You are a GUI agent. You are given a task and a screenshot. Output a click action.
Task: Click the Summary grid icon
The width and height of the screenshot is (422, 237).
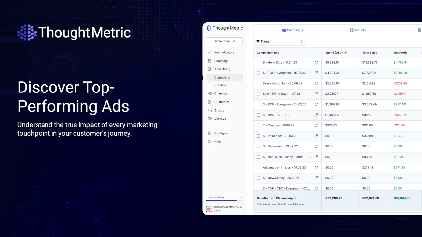coord(210,61)
